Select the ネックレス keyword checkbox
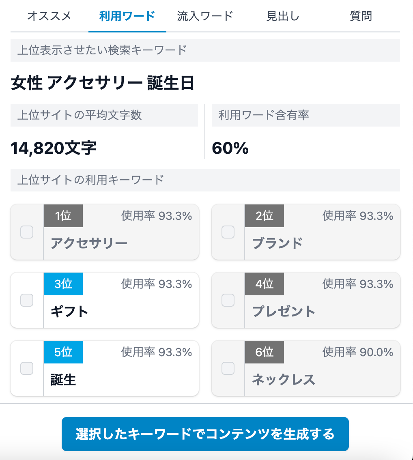Viewport: 413px width, 460px height. (x=228, y=368)
